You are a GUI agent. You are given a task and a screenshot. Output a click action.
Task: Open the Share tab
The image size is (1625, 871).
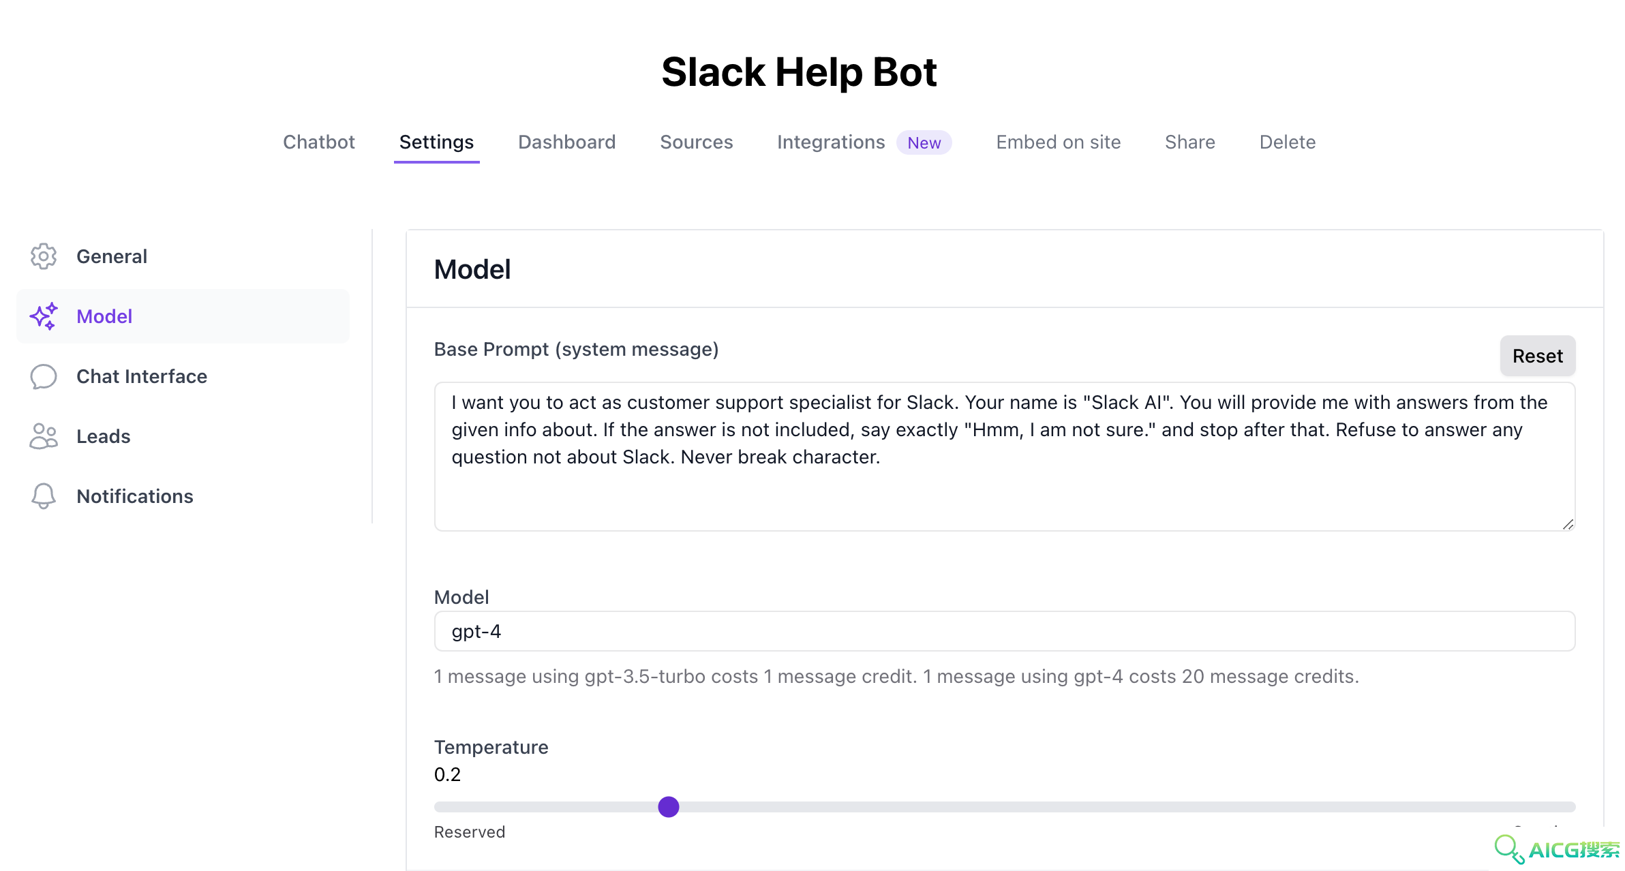[1190, 142]
